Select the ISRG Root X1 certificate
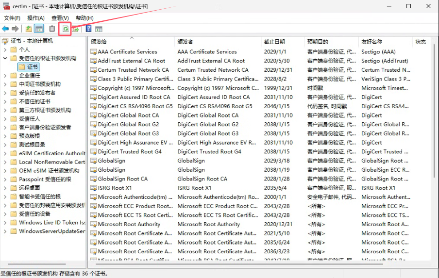 tap(115, 188)
